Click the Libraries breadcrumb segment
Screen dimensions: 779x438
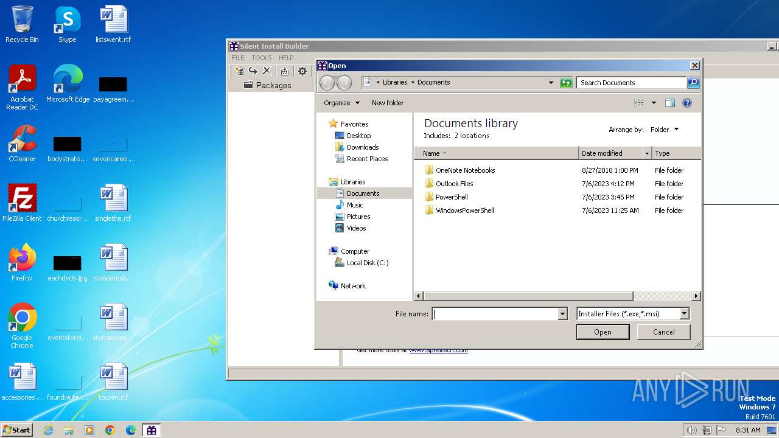tap(395, 82)
